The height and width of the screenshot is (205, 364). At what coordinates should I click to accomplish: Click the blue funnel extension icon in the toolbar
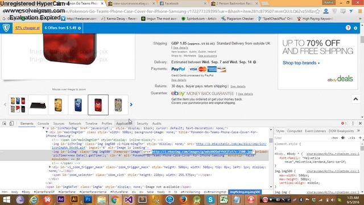(351, 11)
